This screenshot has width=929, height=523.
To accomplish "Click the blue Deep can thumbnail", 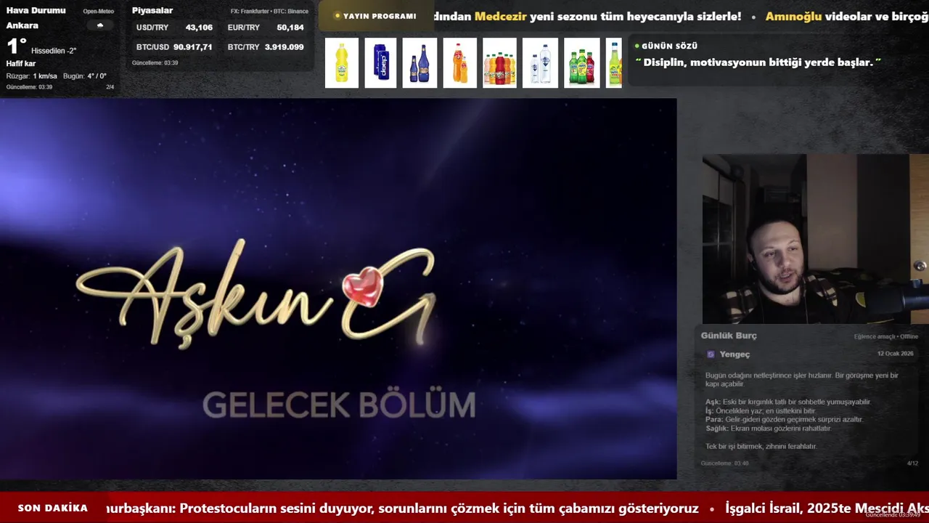I will (380, 63).
